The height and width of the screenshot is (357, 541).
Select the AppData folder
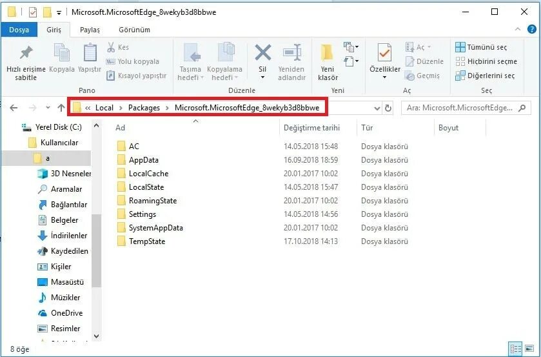click(137, 159)
